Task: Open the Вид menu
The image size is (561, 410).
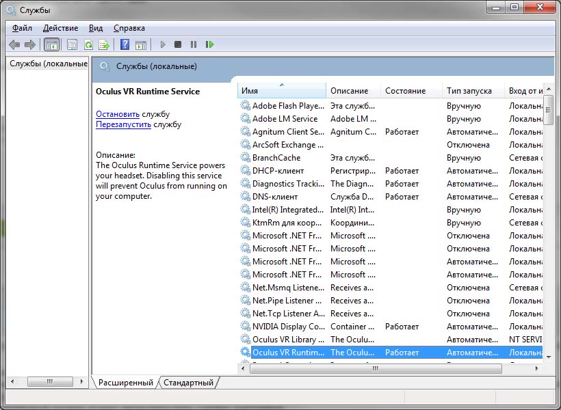Action: (x=96, y=28)
